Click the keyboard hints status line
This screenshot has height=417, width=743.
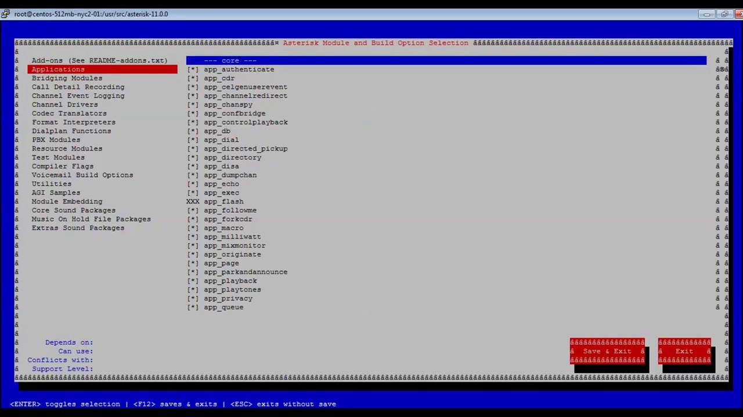tap(173, 404)
